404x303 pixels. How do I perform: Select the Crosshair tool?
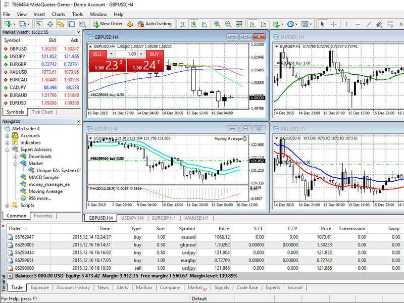coord(334,24)
